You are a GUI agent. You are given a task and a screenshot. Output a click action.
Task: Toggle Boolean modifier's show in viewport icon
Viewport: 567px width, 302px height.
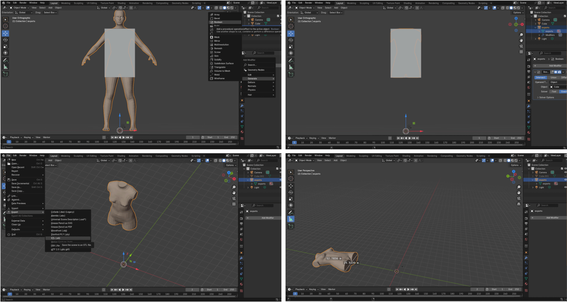pyautogui.click(x=555, y=72)
